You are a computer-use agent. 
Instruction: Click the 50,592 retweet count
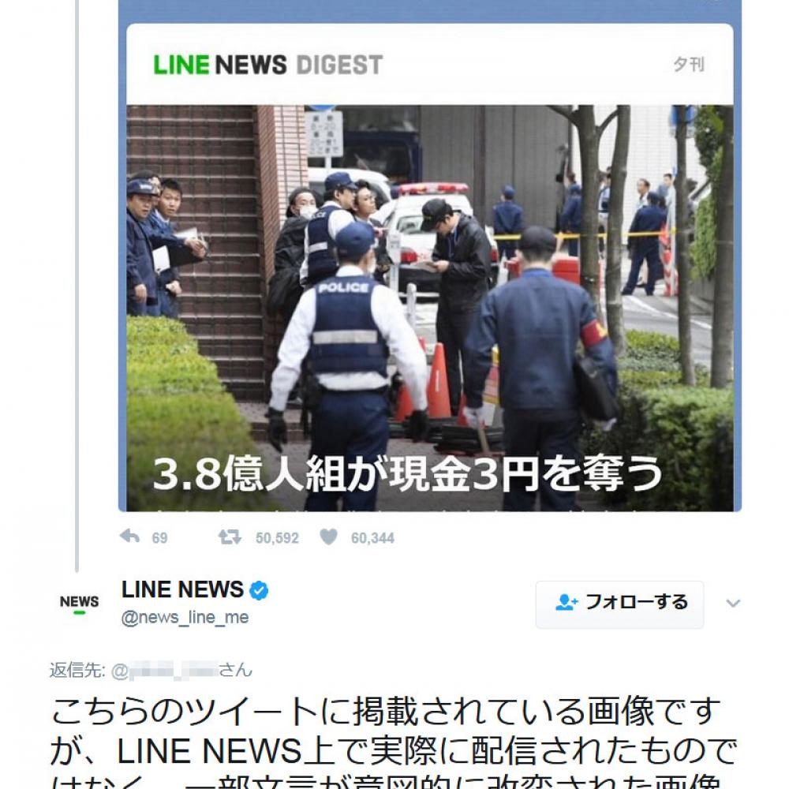[x=277, y=538]
